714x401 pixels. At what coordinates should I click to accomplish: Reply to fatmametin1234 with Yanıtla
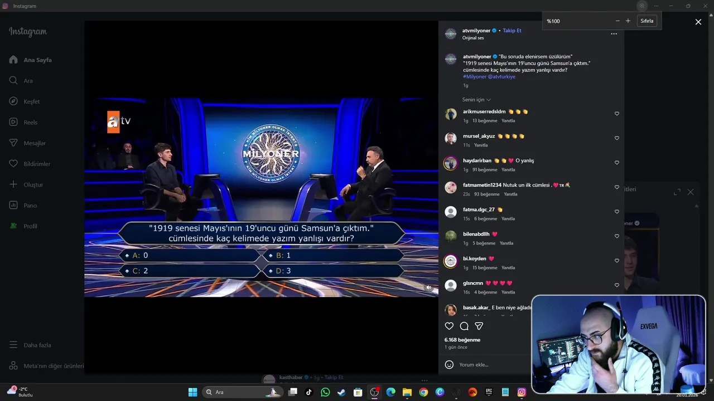point(510,194)
